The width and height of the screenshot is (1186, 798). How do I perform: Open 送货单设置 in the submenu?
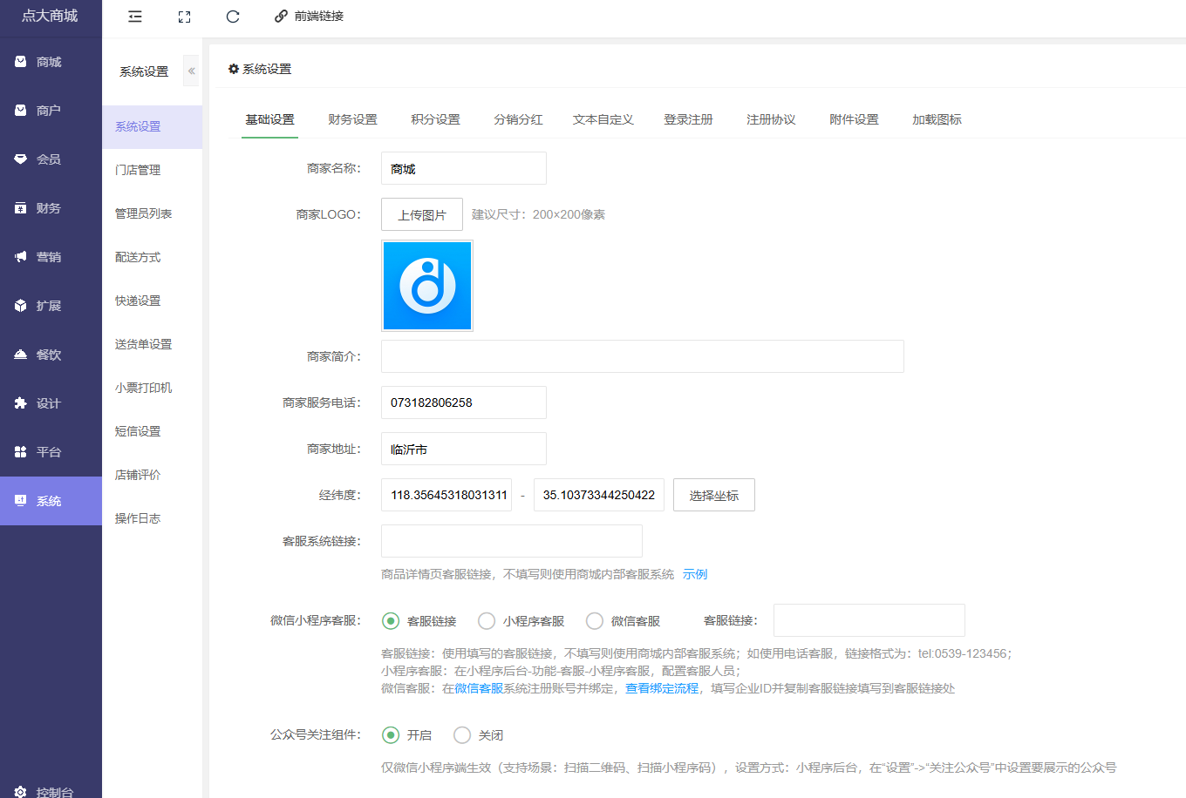tap(152, 344)
